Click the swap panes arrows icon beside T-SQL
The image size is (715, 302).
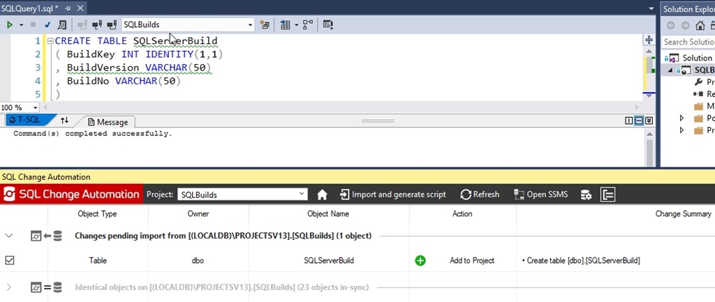[x=65, y=121]
